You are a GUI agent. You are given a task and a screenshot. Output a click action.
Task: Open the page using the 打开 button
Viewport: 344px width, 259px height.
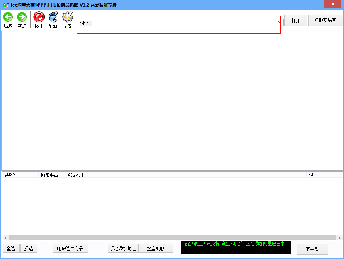[x=295, y=21]
